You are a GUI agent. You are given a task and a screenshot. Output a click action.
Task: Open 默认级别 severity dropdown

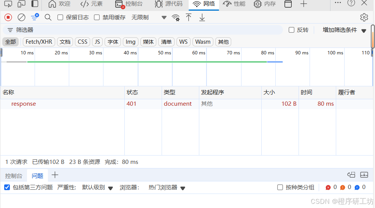point(97,187)
